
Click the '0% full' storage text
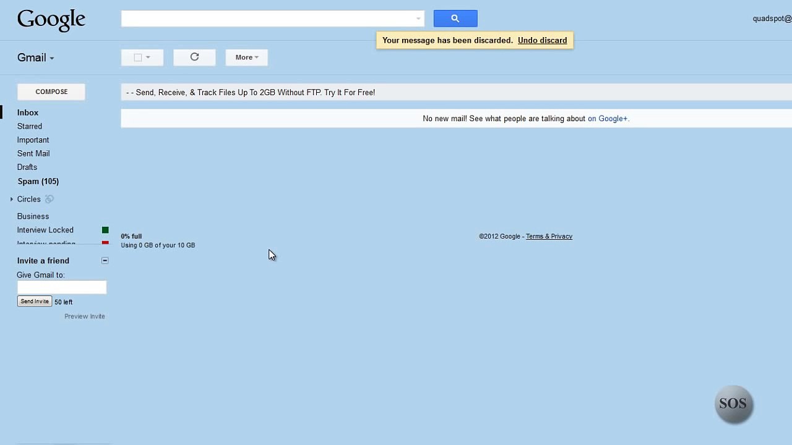coord(131,236)
